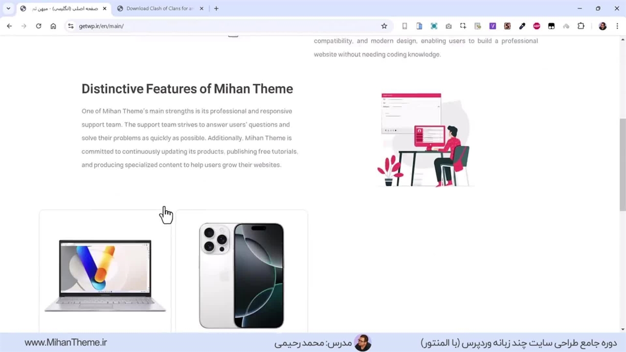Go back to the previous page
This screenshot has height=352, width=626.
[x=9, y=26]
